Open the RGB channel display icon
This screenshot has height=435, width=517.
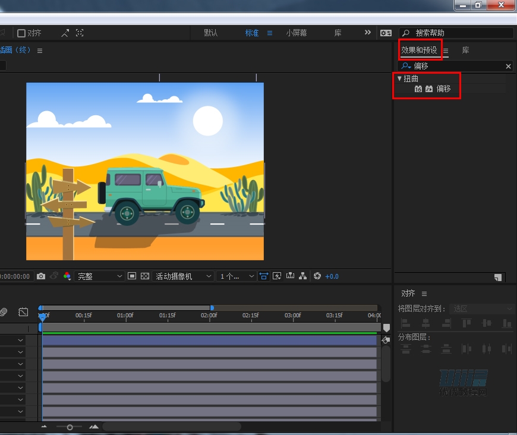[67, 276]
